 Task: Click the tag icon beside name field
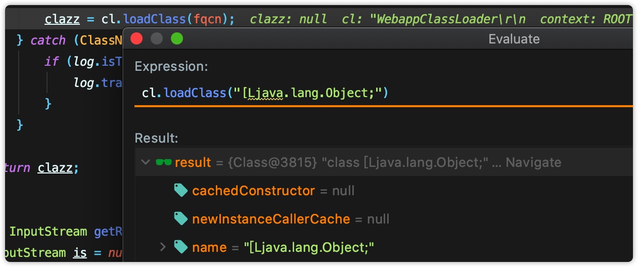tap(181, 247)
